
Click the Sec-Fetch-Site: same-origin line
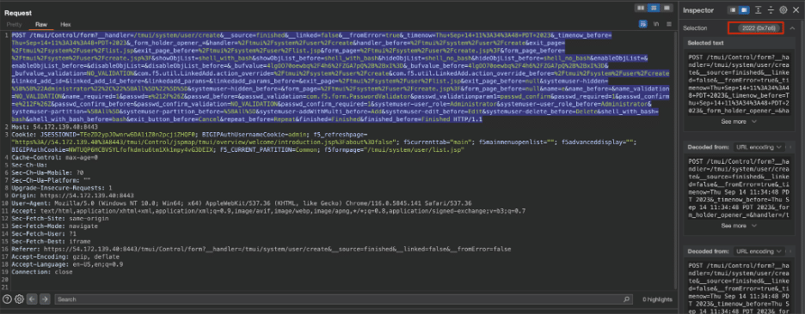pos(59,218)
